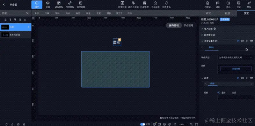255x126 pixels.
Task: Switch to the 交互 right panel tab
Action: [x=246, y=13]
